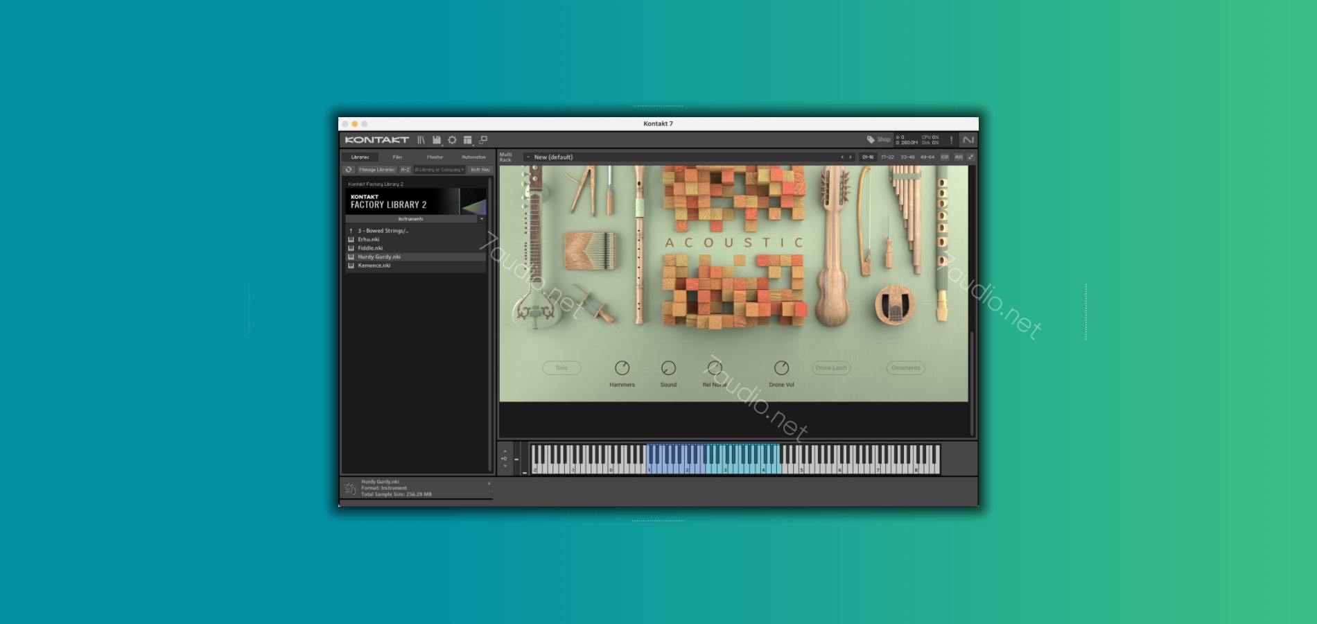The width and height of the screenshot is (1317, 624).
Task: Switch to the Files tab
Action: 397,157
